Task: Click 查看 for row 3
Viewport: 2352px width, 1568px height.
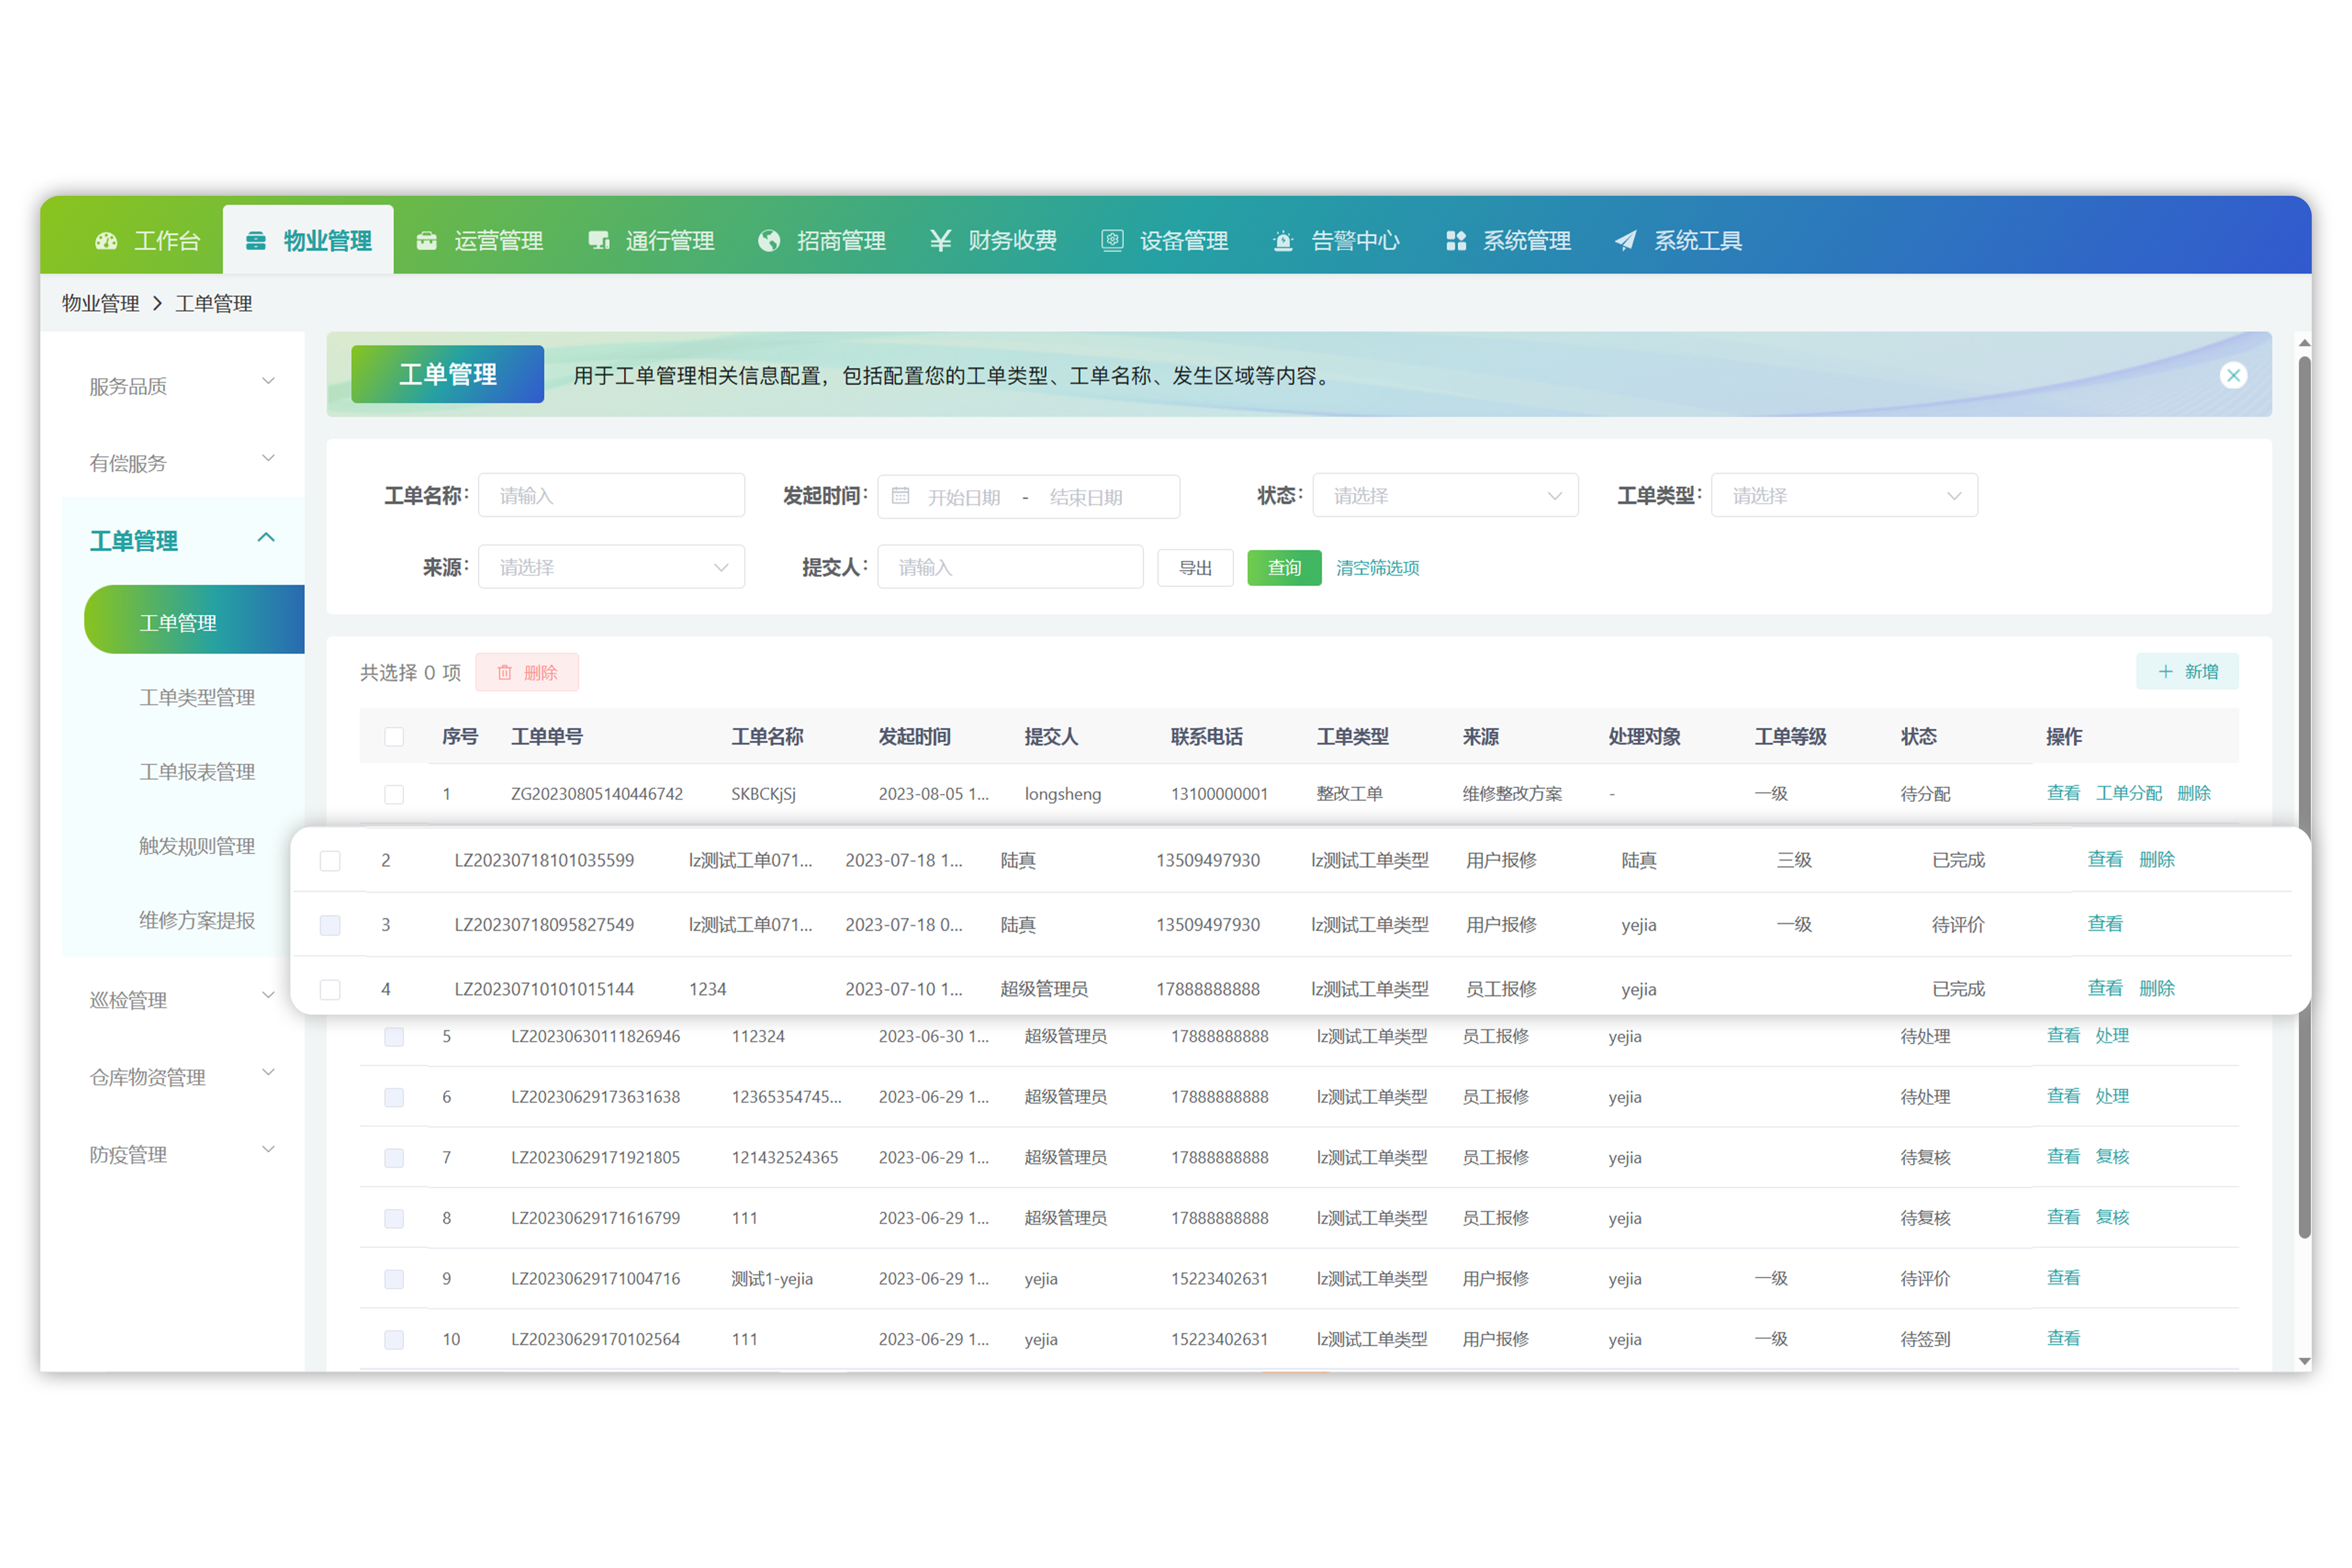Action: click(2105, 924)
